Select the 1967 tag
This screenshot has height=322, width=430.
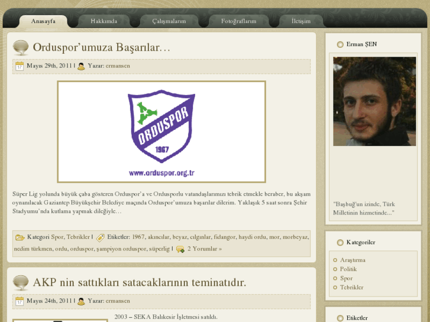pos(138,237)
